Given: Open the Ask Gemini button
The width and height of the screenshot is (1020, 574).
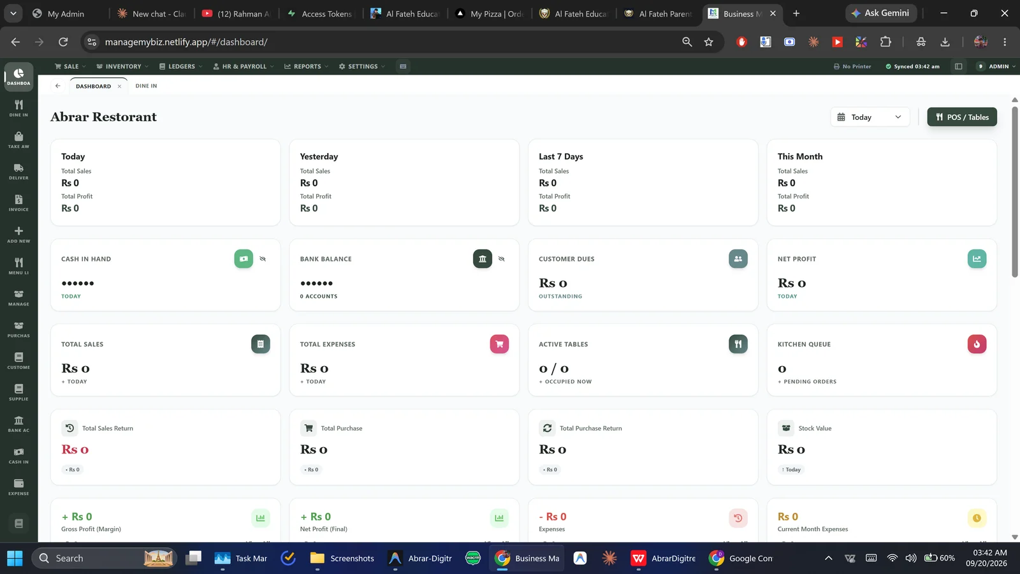Looking at the screenshot, I should click(x=881, y=13).
